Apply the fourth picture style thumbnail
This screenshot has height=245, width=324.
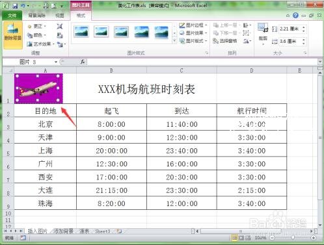[x=142, y=32]
